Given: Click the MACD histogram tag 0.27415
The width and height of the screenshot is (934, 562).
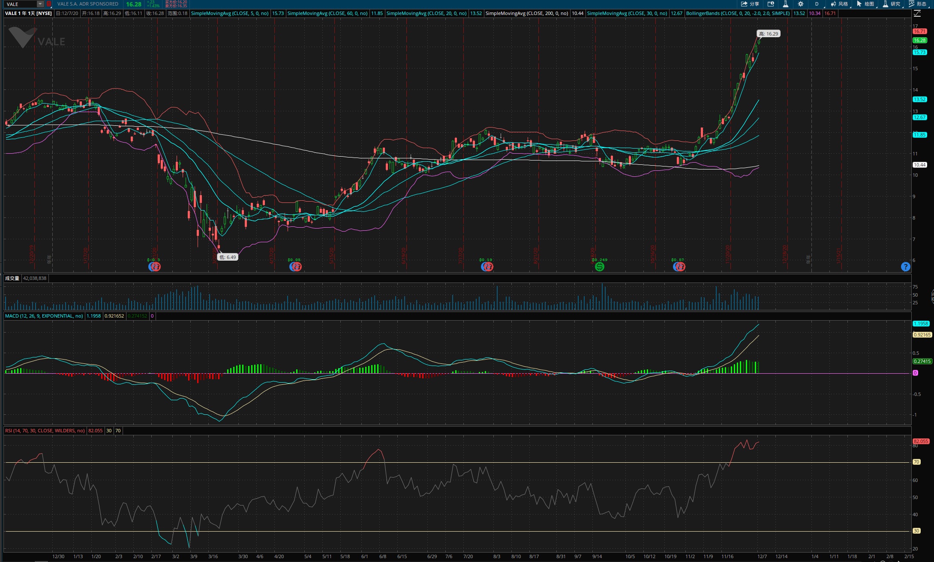Looking at the screenshot, I should pyautogui.click(x=922, y=361).
